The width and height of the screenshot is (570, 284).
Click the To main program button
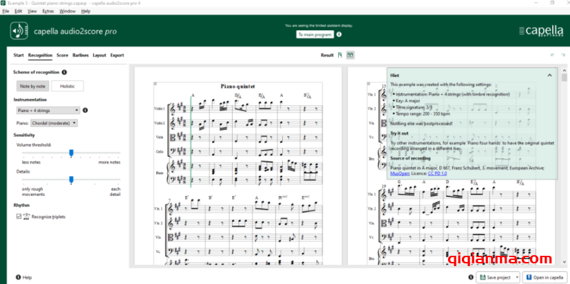(315, 34)
